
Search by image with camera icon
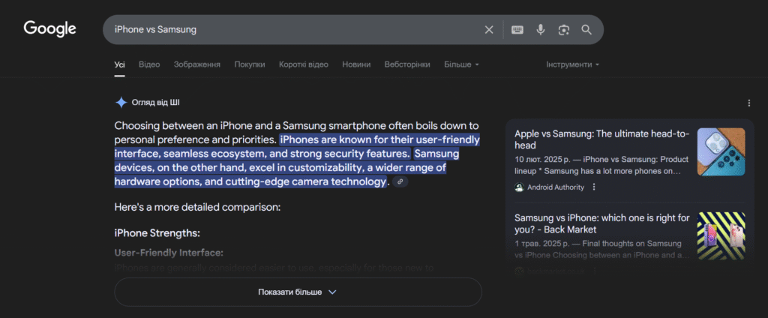click(x=564, y=30)
